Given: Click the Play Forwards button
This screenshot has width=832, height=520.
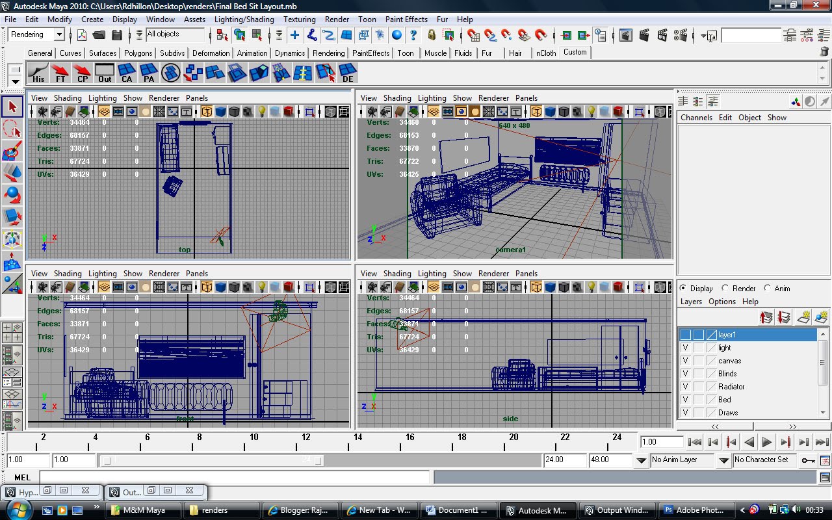Looking at the screenshot, I should tap(767, 442).
